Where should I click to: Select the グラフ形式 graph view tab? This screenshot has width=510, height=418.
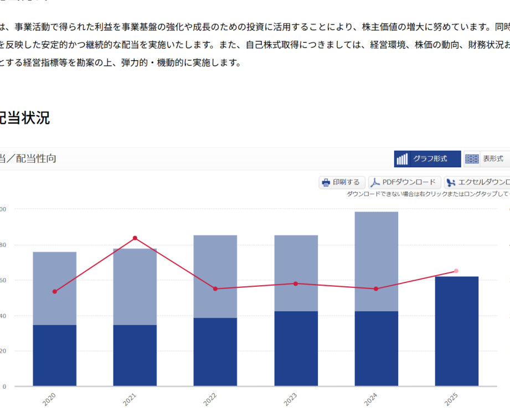[x=430, y=159]
